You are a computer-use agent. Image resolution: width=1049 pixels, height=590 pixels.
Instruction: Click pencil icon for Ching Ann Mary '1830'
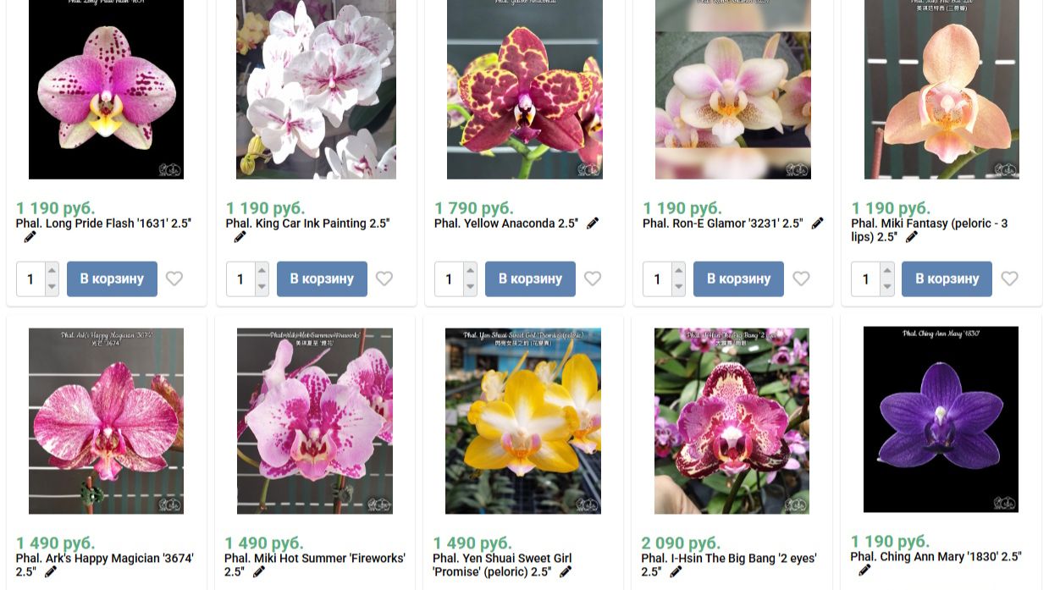coord(864,571)
